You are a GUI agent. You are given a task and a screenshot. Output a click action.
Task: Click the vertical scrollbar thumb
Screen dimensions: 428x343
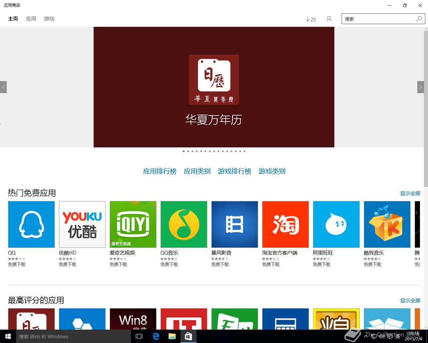click(x=426, y=109)
